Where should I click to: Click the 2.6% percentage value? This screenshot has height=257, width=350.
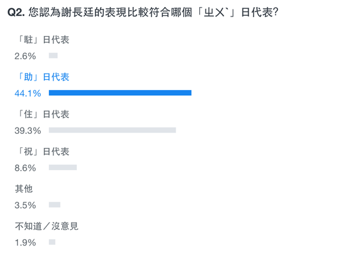[25, 56]
